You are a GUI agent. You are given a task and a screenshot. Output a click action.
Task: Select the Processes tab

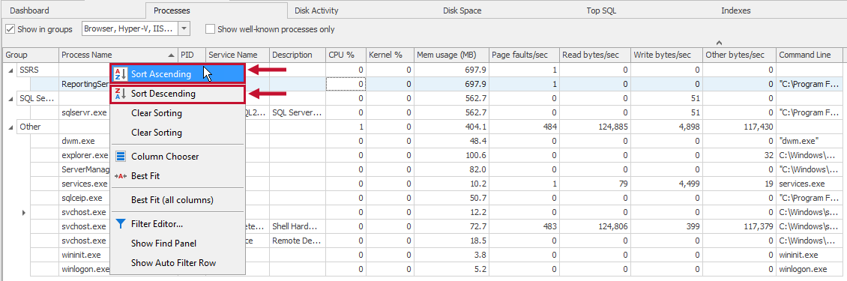tap(172, 10)
